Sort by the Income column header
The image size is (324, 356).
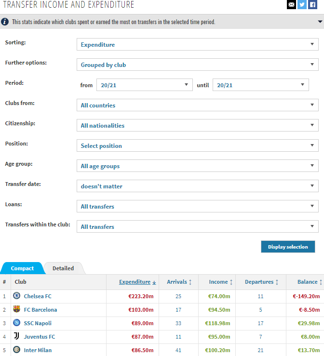(x=218, y=282)
